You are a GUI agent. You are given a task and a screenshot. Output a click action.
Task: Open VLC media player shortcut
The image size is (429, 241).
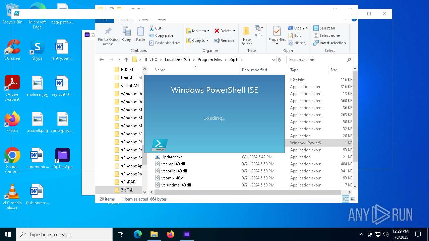click(12, 197)
